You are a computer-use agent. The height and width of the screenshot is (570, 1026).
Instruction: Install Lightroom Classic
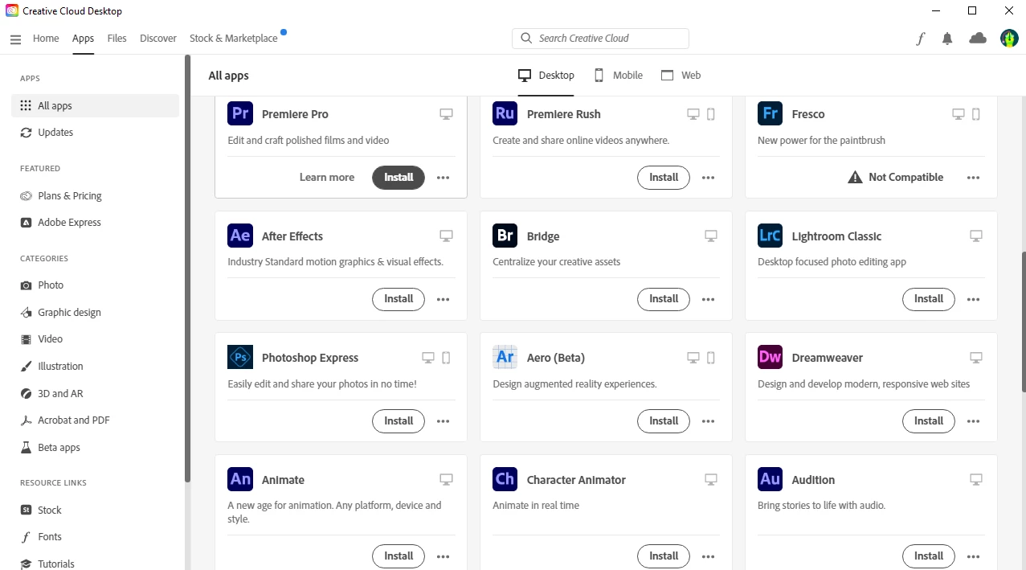tap(929, 299)
